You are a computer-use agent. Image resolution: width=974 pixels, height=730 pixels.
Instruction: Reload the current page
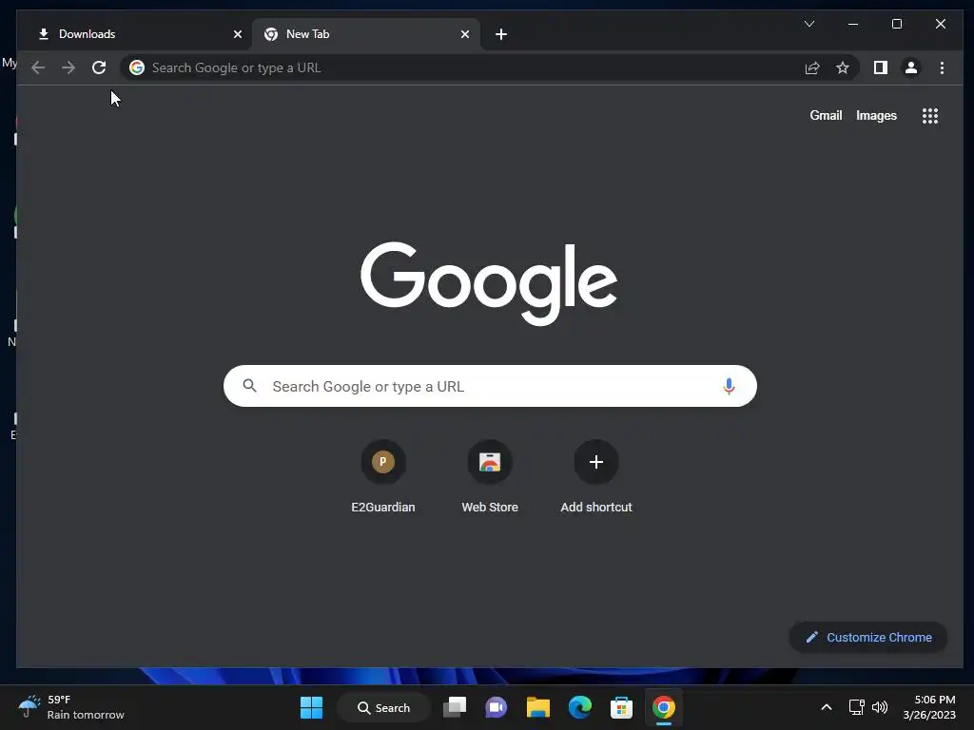(x=99, y=67)
